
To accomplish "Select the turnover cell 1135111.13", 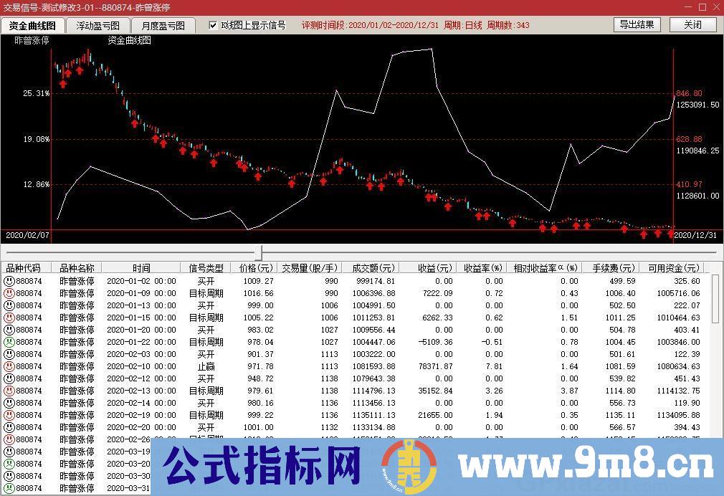I will (373, 415).
